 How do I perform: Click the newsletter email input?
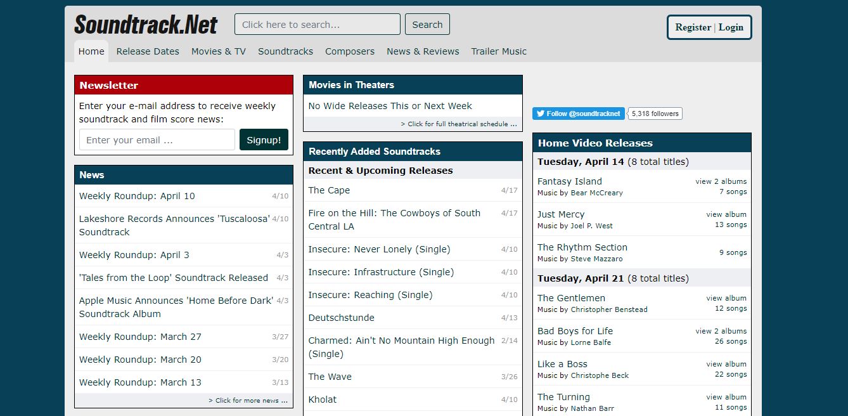pyautogui.click(x=157, y=140)
